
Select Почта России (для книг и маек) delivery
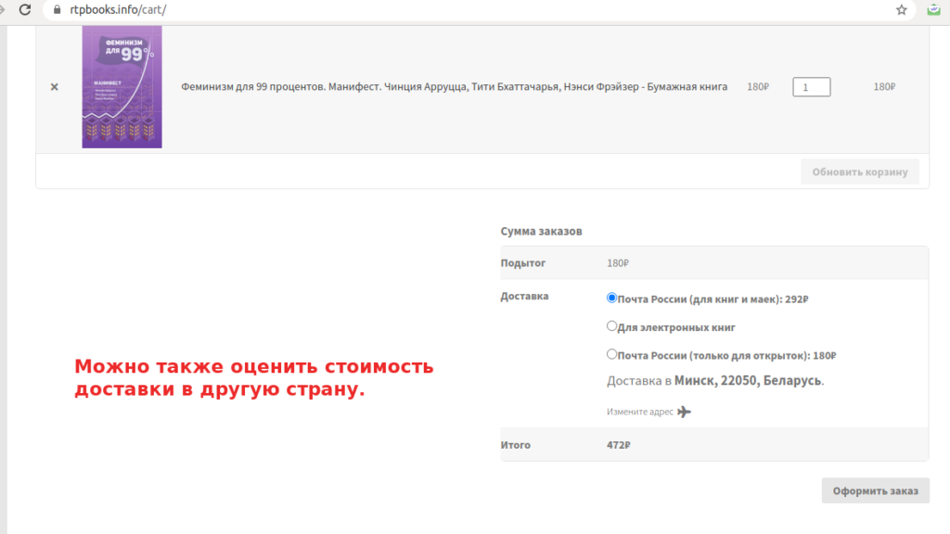click(611, 298)
